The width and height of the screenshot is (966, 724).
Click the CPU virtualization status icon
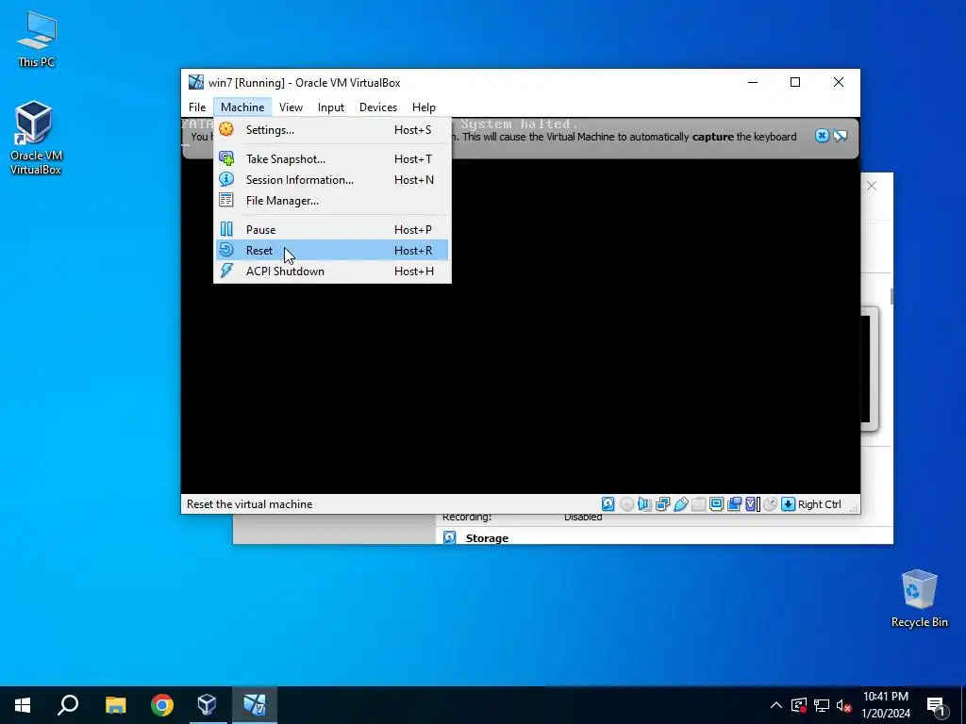[752, 504]
